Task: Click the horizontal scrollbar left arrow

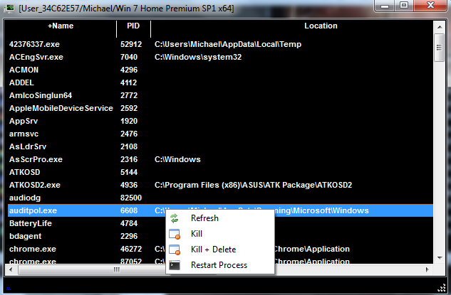Action: pyautogui.click(x=11, y=269)
